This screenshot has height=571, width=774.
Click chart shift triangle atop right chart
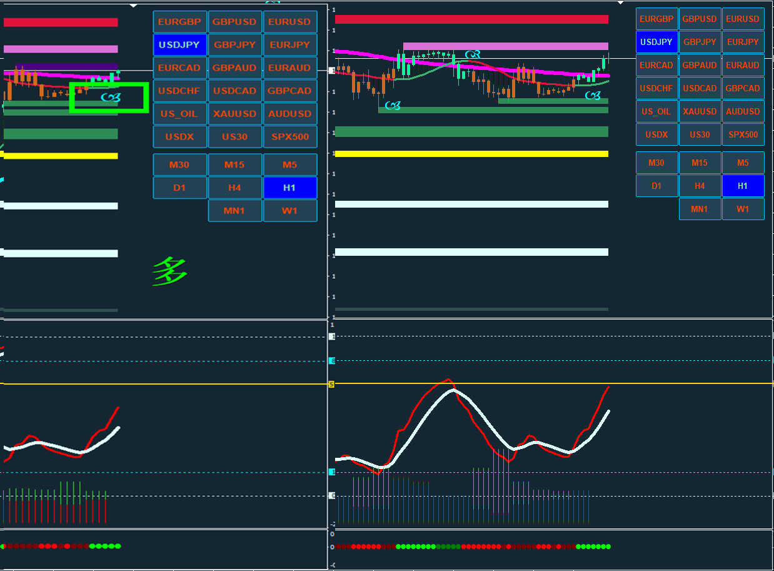click(x=620, y=3)
